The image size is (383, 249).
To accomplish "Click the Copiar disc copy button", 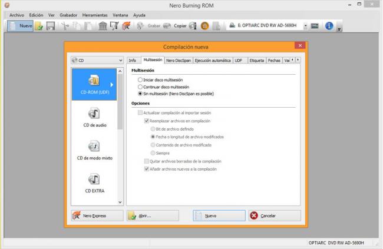I will [175, 26].
